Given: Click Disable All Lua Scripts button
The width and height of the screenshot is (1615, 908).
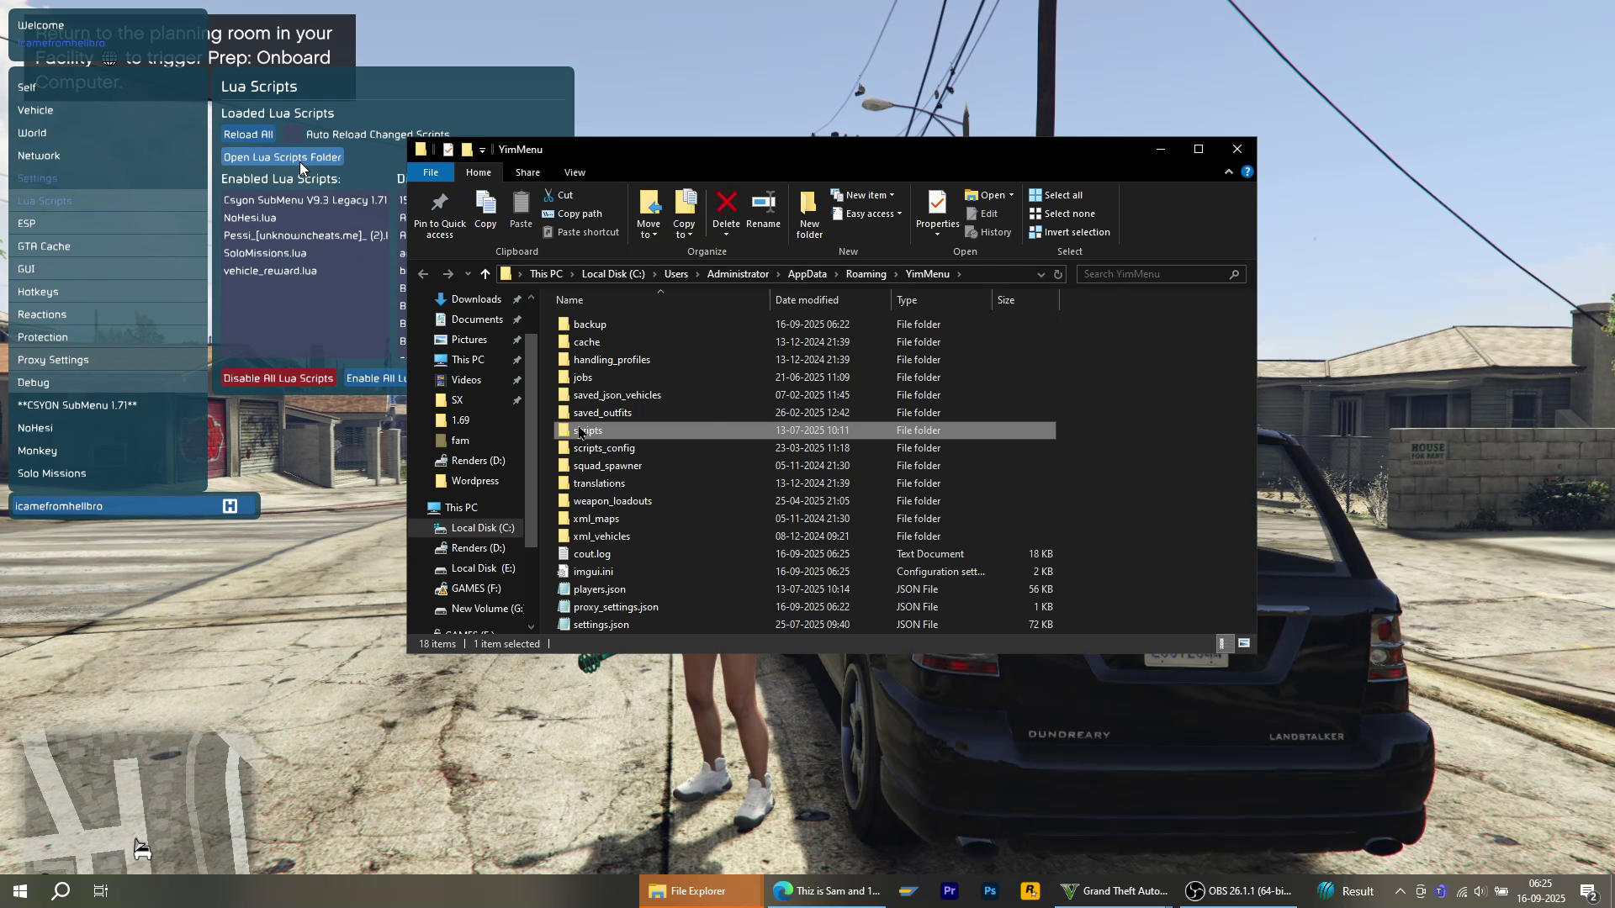Looking at the screenshot, I should tap(278, 378).
